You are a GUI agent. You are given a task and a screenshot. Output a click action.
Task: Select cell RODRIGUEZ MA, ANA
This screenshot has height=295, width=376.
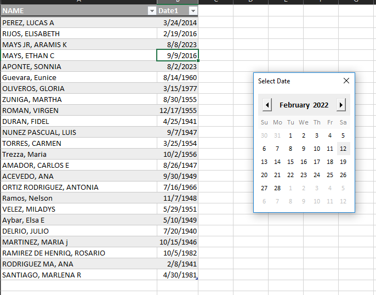pyautogui.click(x=79, y=264)
